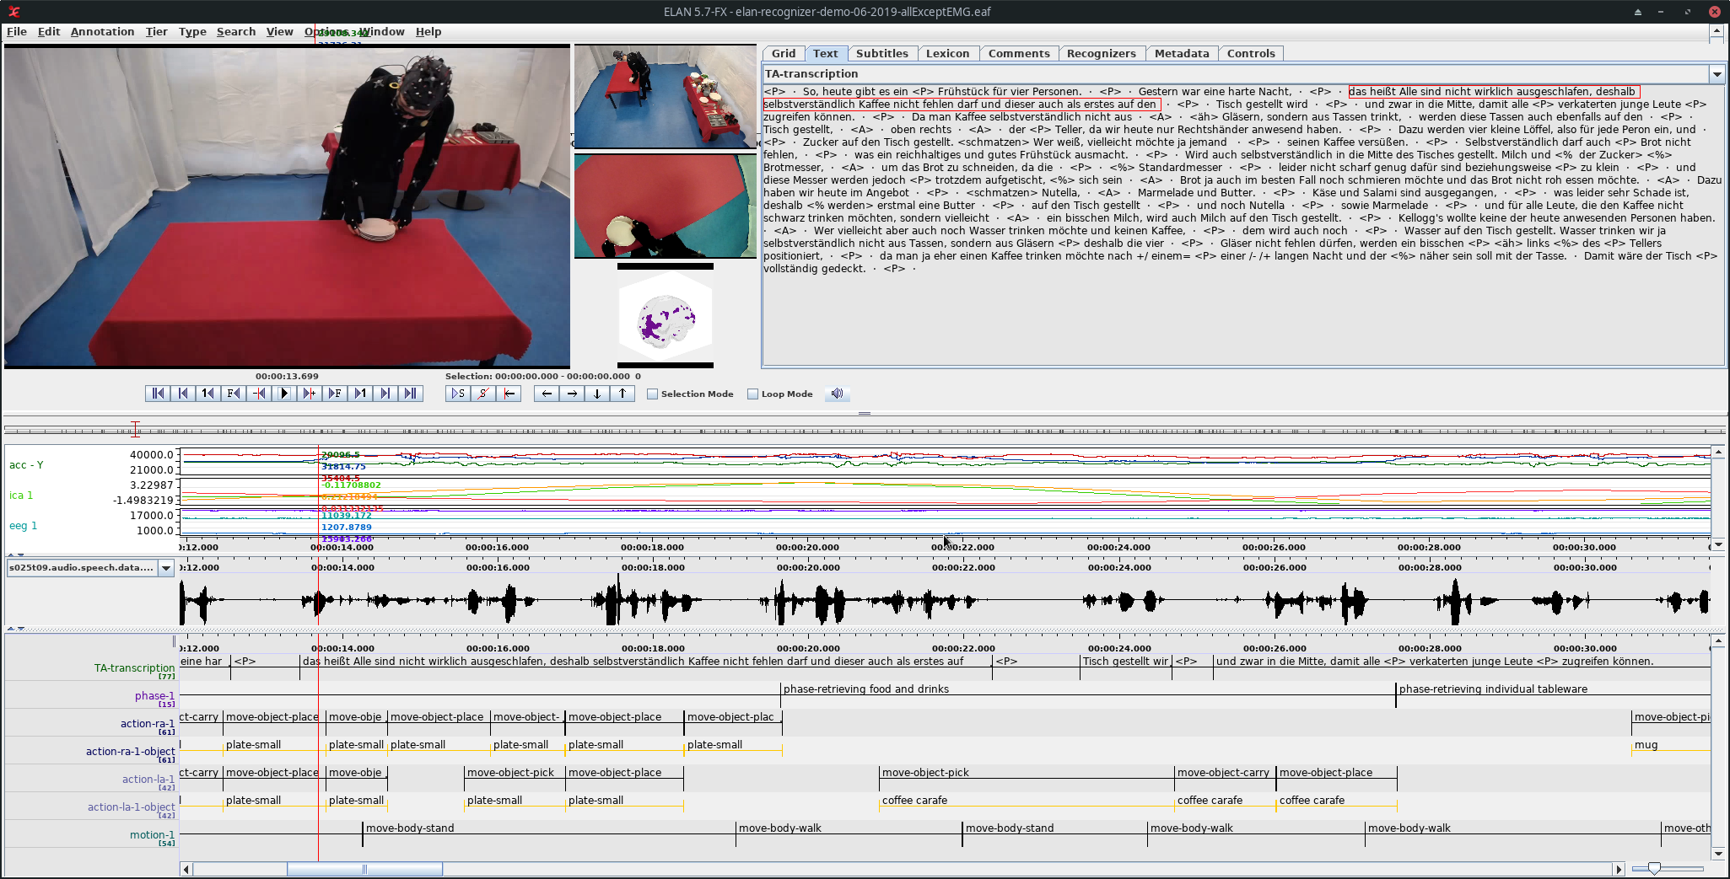1730x879 pixels.
Task: Click the Clear Selection button
Action: tap(483, 394)
